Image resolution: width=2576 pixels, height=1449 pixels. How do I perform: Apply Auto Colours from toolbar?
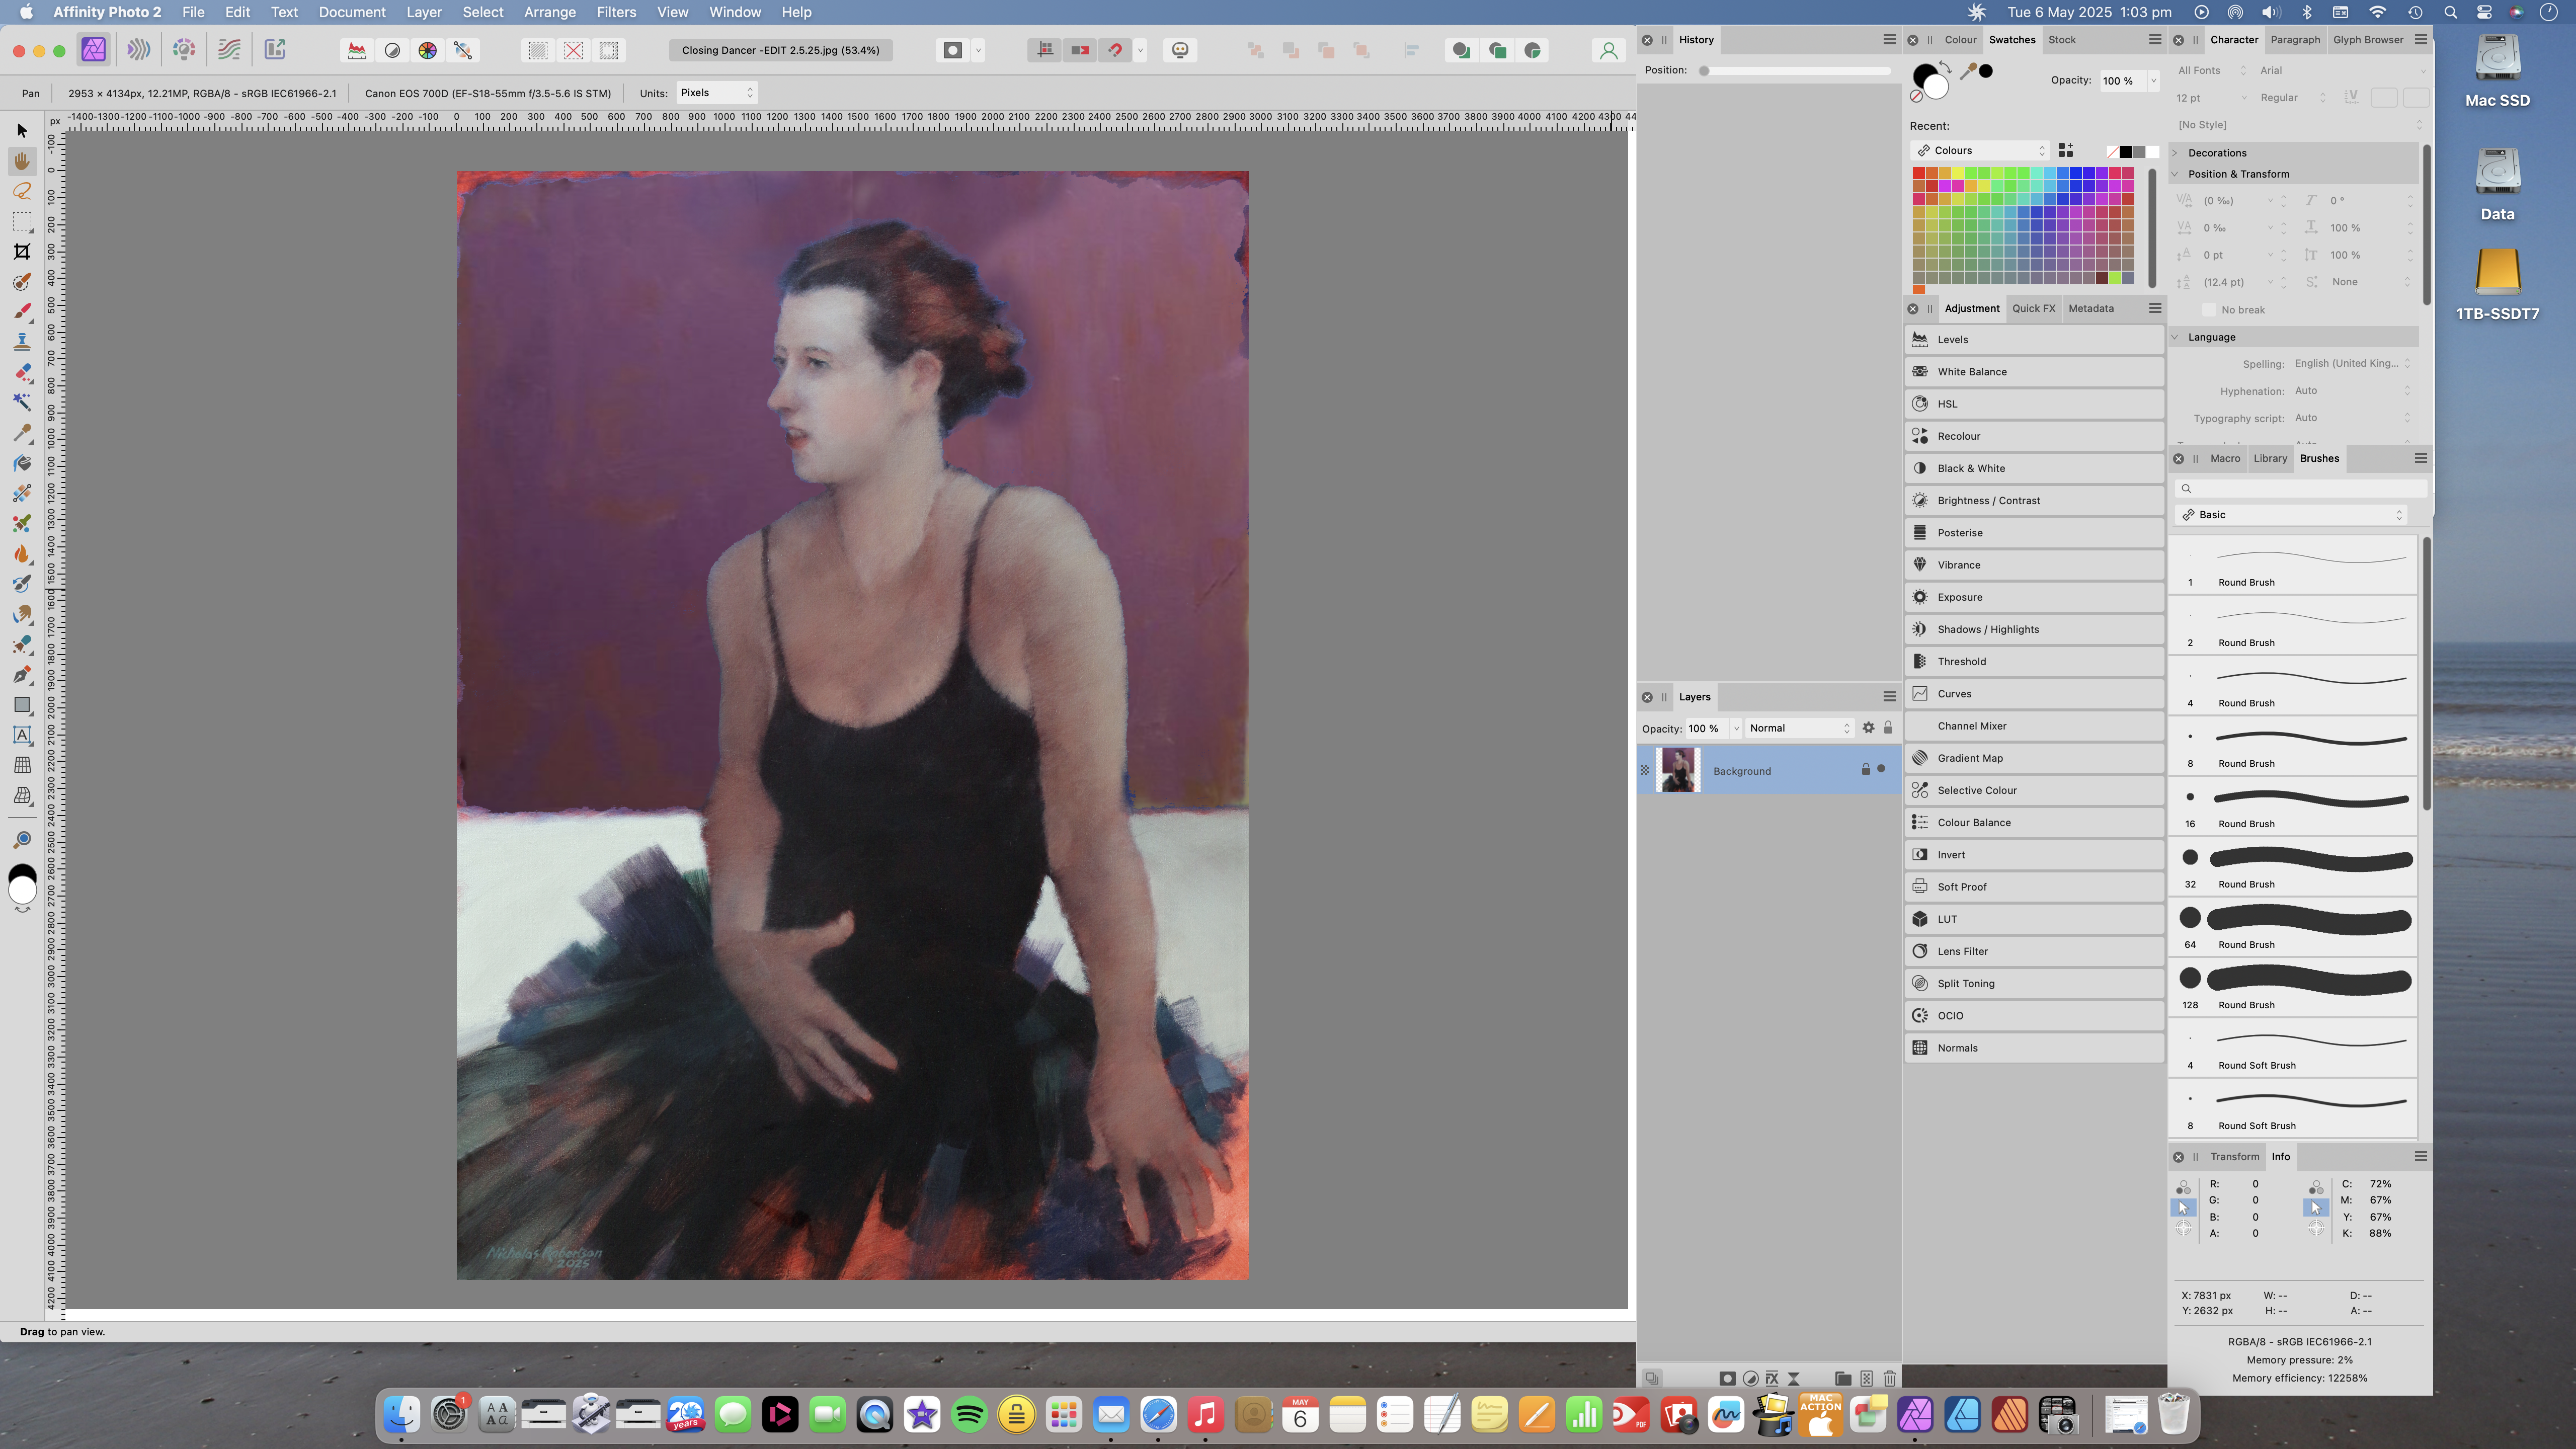pos(427,50)
